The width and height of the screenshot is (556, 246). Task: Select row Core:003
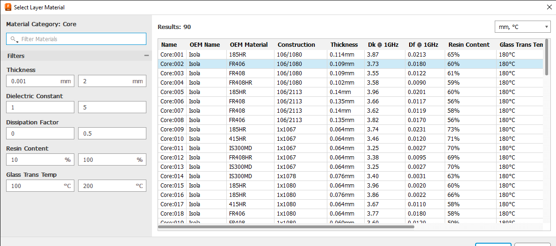350,73
